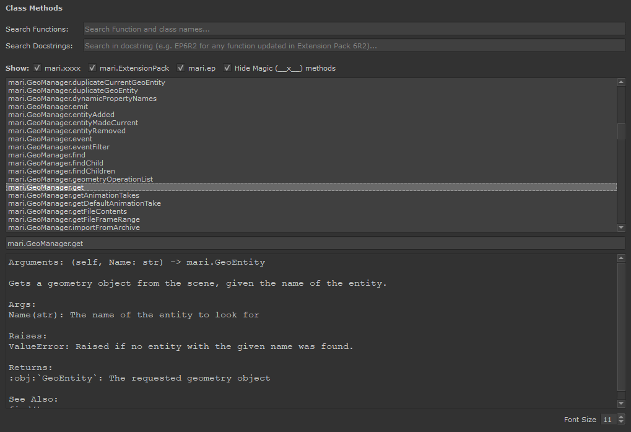Uncheck the mari.ExtensionPack checkbox

pyautogui.click(x=92, y=68)
